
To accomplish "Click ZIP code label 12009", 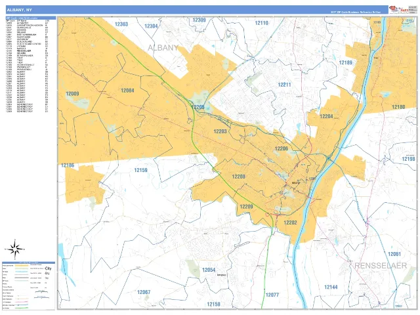I will 72,93.
